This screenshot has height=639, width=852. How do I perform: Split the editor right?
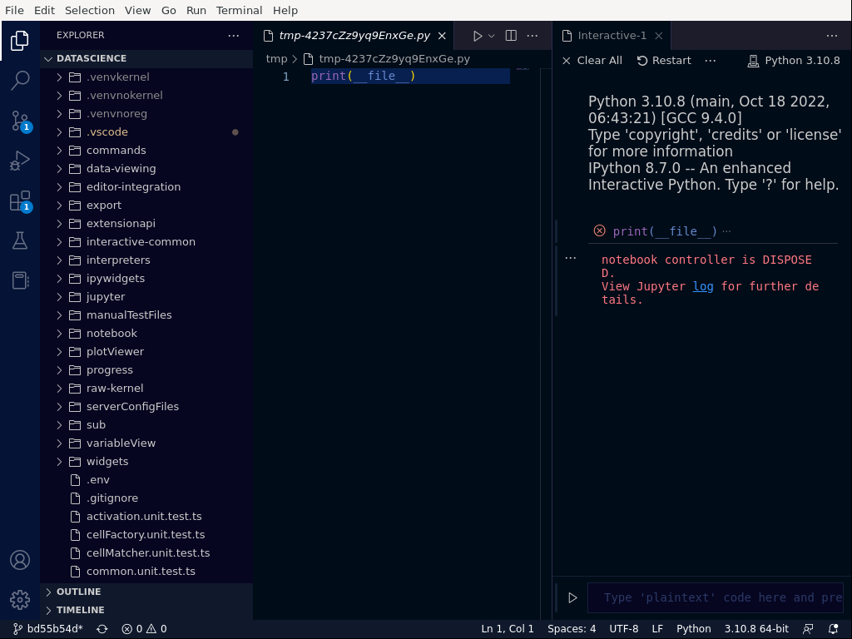point(511,36)
